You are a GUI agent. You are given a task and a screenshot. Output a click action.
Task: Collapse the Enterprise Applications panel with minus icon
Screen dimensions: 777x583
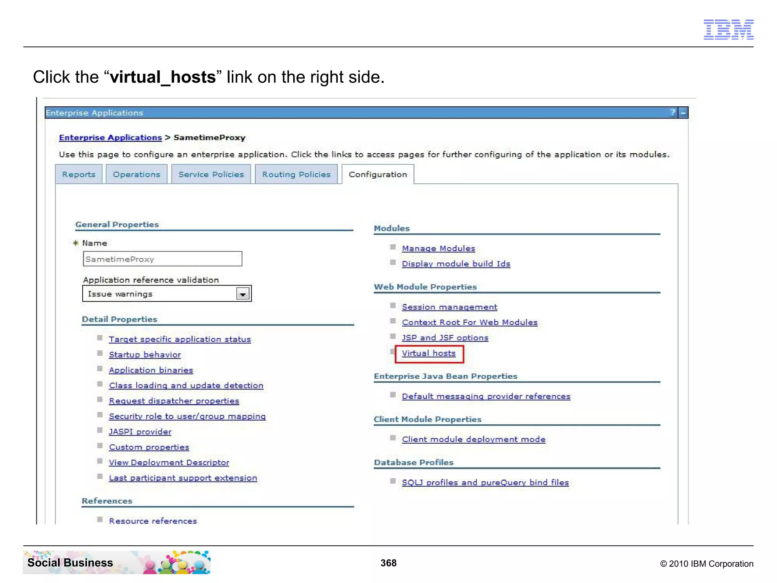[x=683, y=113]
